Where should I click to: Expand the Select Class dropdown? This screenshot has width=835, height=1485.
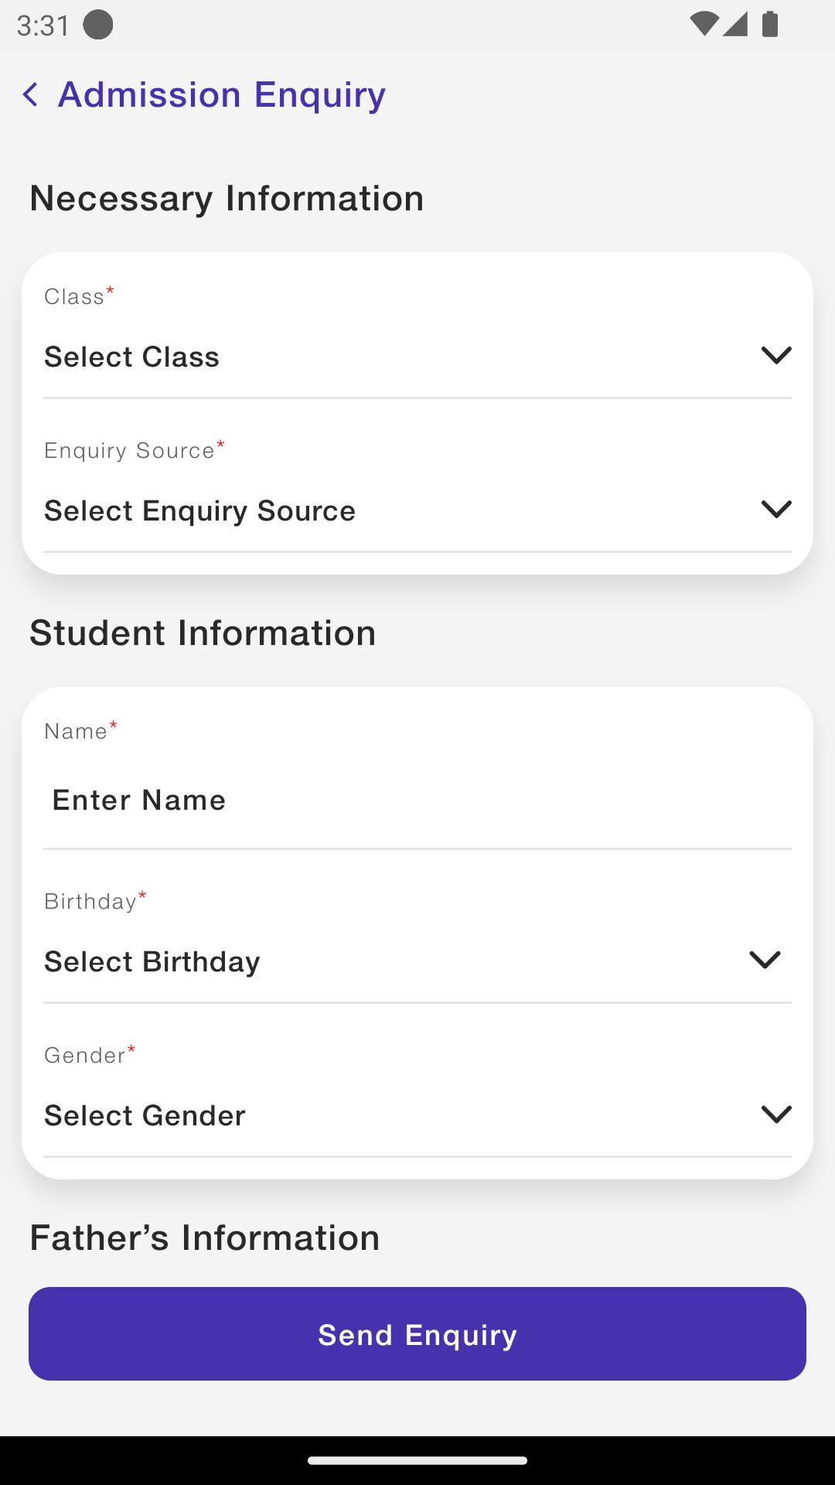(x=417, y=357)
